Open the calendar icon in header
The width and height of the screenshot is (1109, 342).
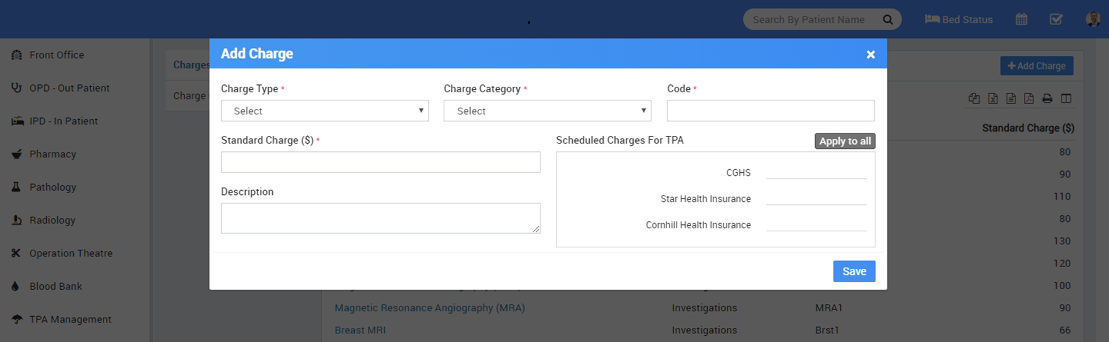pyautogui.click(x=1022, y=20)
